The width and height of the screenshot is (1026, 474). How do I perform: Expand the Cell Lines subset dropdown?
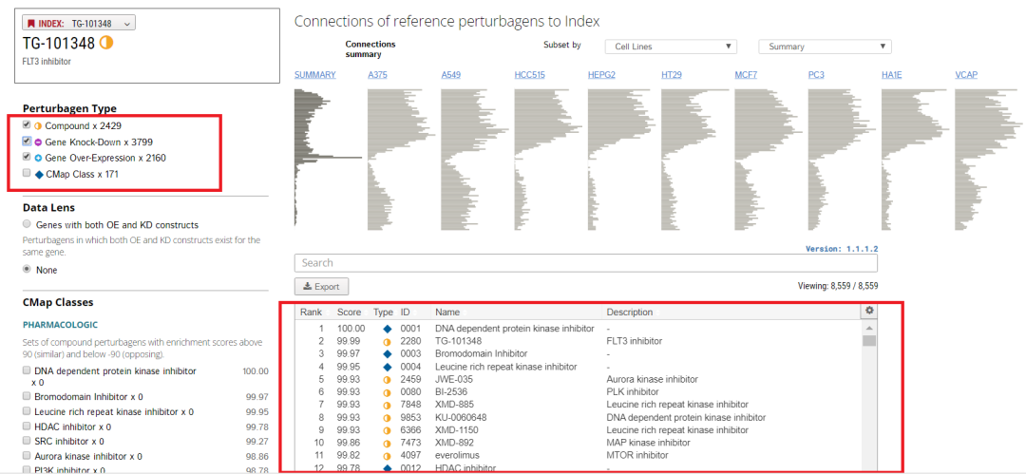(672, 47)
